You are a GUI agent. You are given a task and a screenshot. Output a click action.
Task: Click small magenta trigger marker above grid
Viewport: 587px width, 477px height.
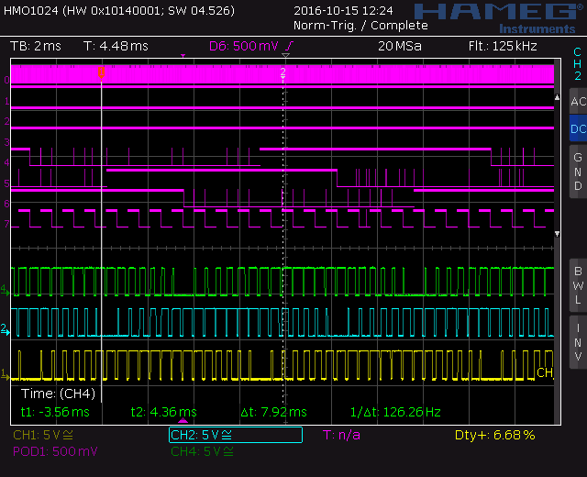pyautogui.click(x=183, y=56)
